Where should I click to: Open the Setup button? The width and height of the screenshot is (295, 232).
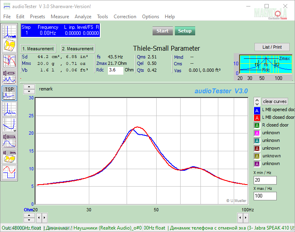click(x=185, y=31)
